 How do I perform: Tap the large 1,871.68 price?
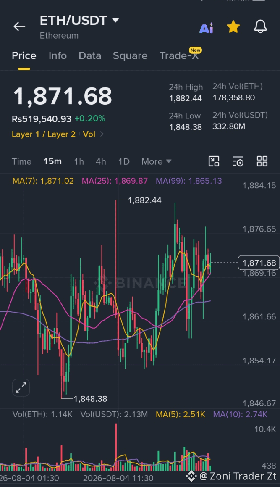pos(63,96)
